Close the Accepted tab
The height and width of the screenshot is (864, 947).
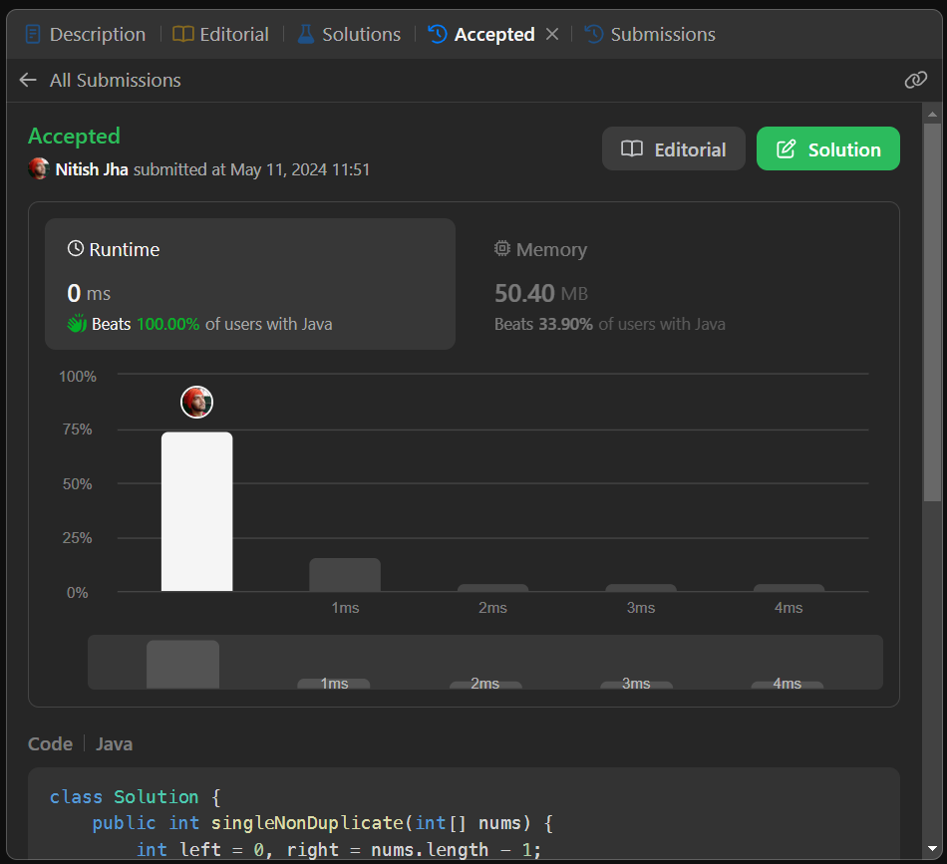(552, 35)
